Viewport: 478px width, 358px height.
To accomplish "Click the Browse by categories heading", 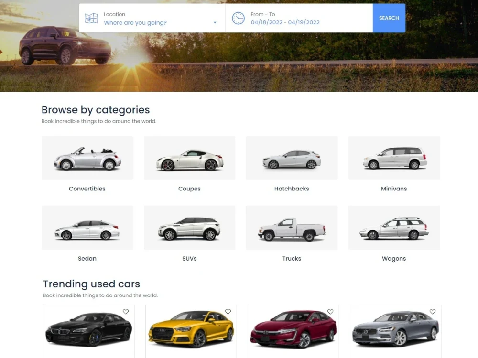I will 96,110.
